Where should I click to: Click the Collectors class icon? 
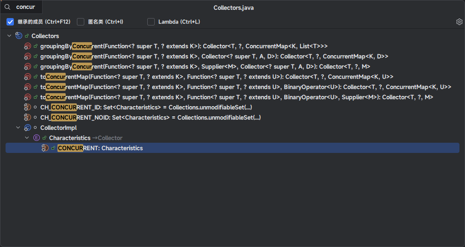19,36
